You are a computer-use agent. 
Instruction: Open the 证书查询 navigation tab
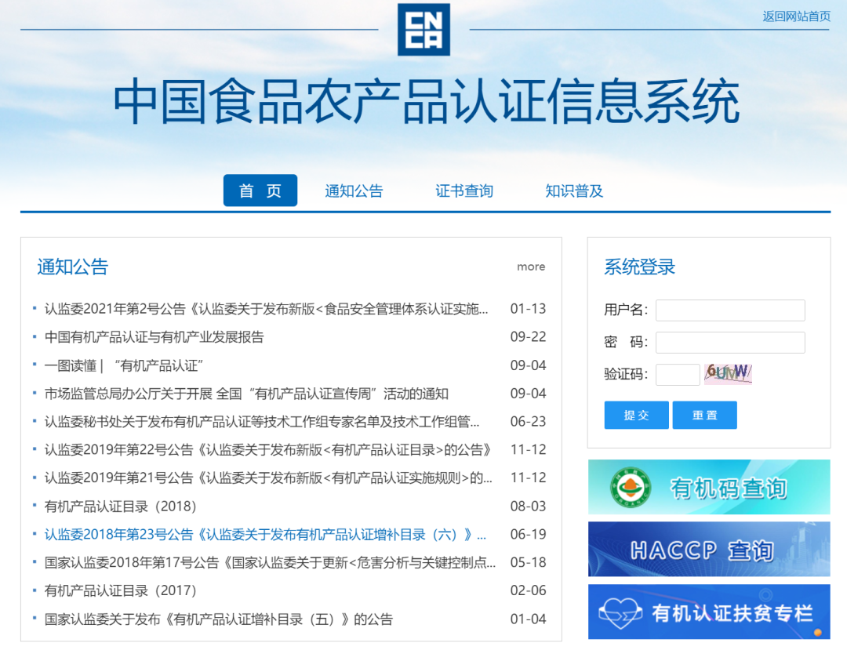pyautogui.click(x=464, y=191)
